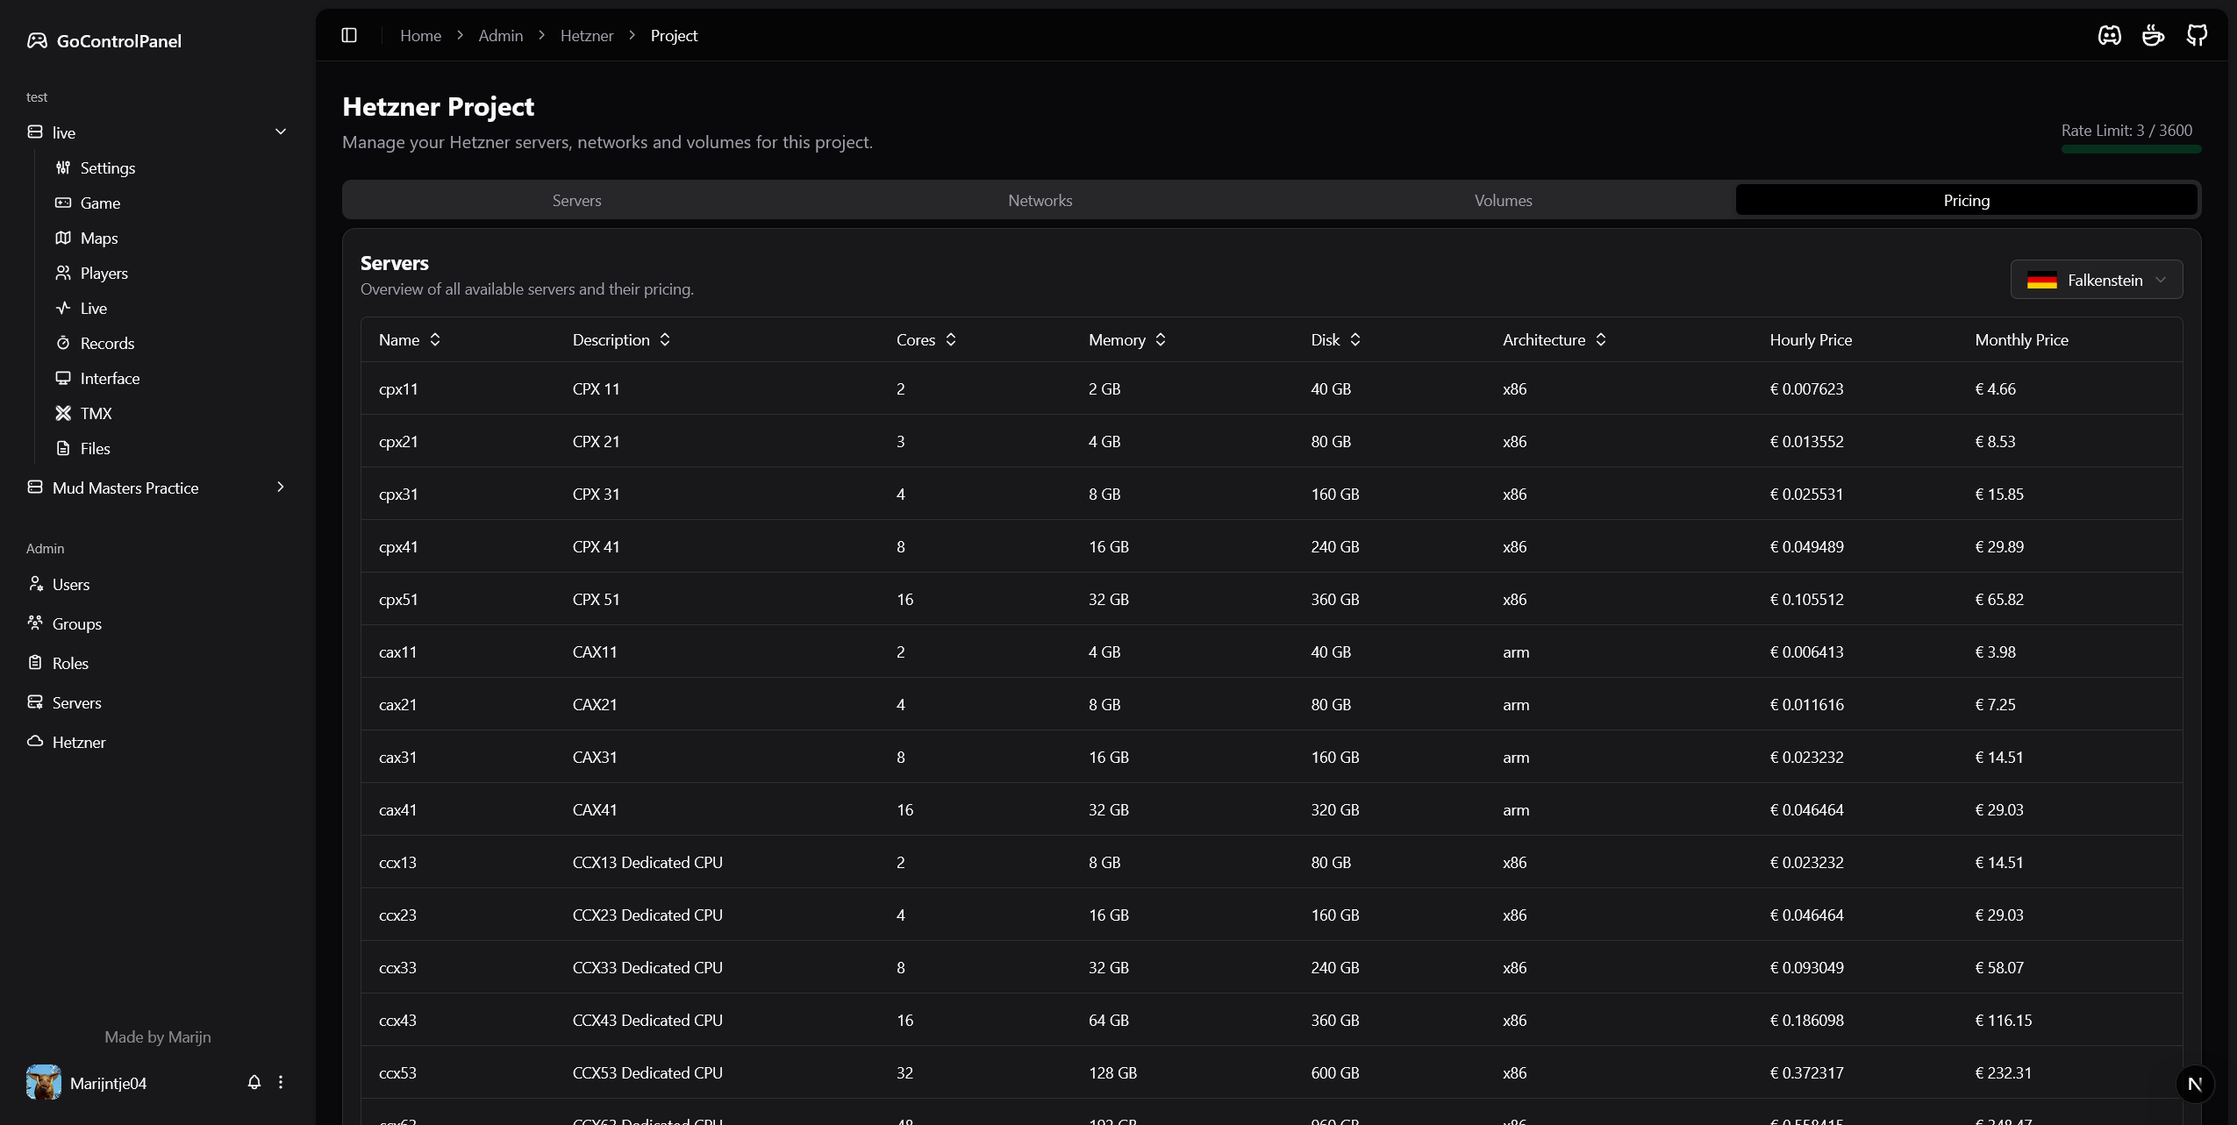Open user menu three-dots icon
The width and height of the screenshot is (2237, 1125).
[x=281, y=1082]
